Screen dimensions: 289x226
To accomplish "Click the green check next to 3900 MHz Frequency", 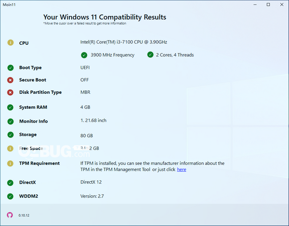I will pyautogui.click(x=84, y=55).
